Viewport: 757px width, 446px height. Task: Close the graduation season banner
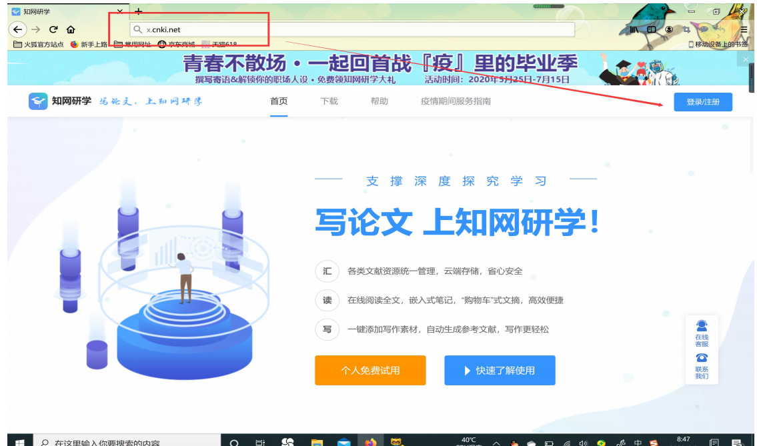pos(746,59)
